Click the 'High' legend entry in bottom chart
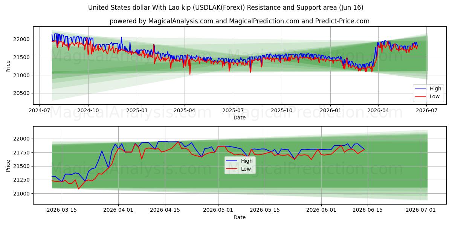 pos(247,161)
